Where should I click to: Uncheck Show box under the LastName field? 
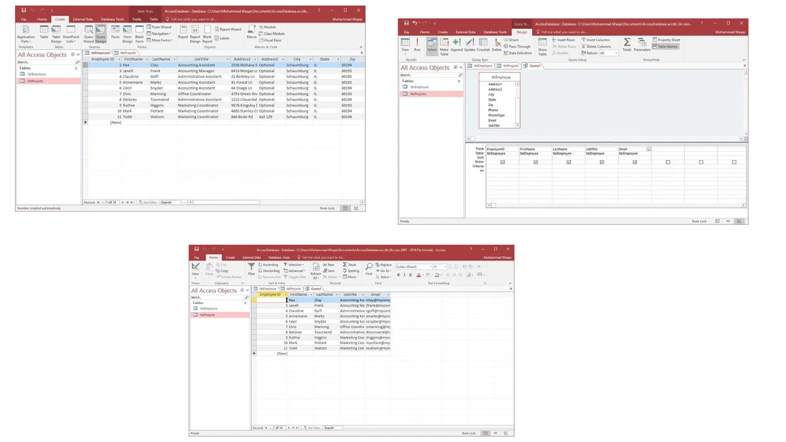pos(569,162)
